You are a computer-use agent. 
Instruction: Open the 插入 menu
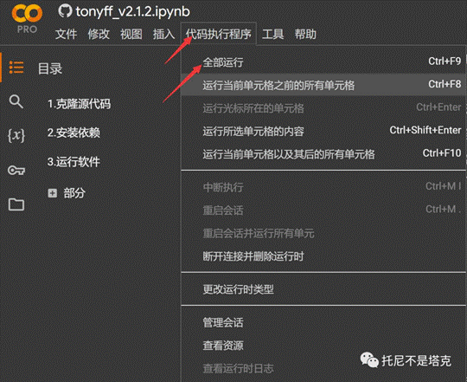point(163,34)
